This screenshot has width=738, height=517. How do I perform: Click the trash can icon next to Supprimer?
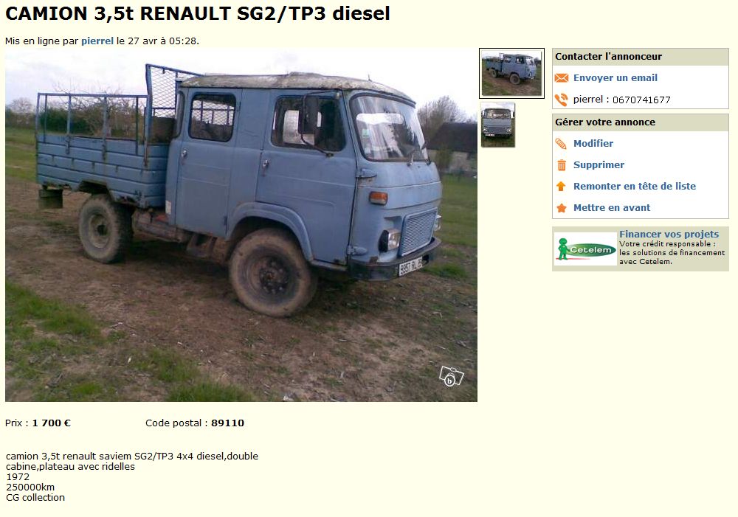coord(562,165)
